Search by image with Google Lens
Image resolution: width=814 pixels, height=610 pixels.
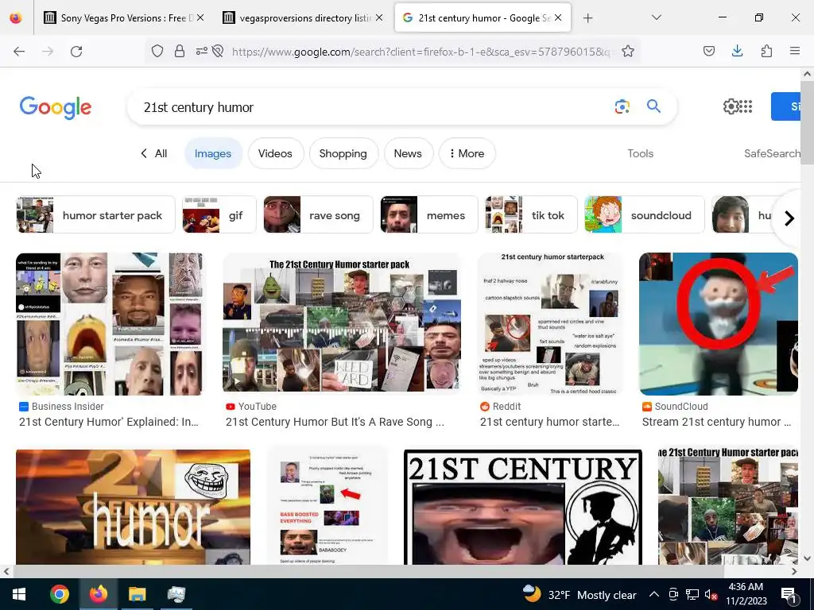tap(622, 107)
